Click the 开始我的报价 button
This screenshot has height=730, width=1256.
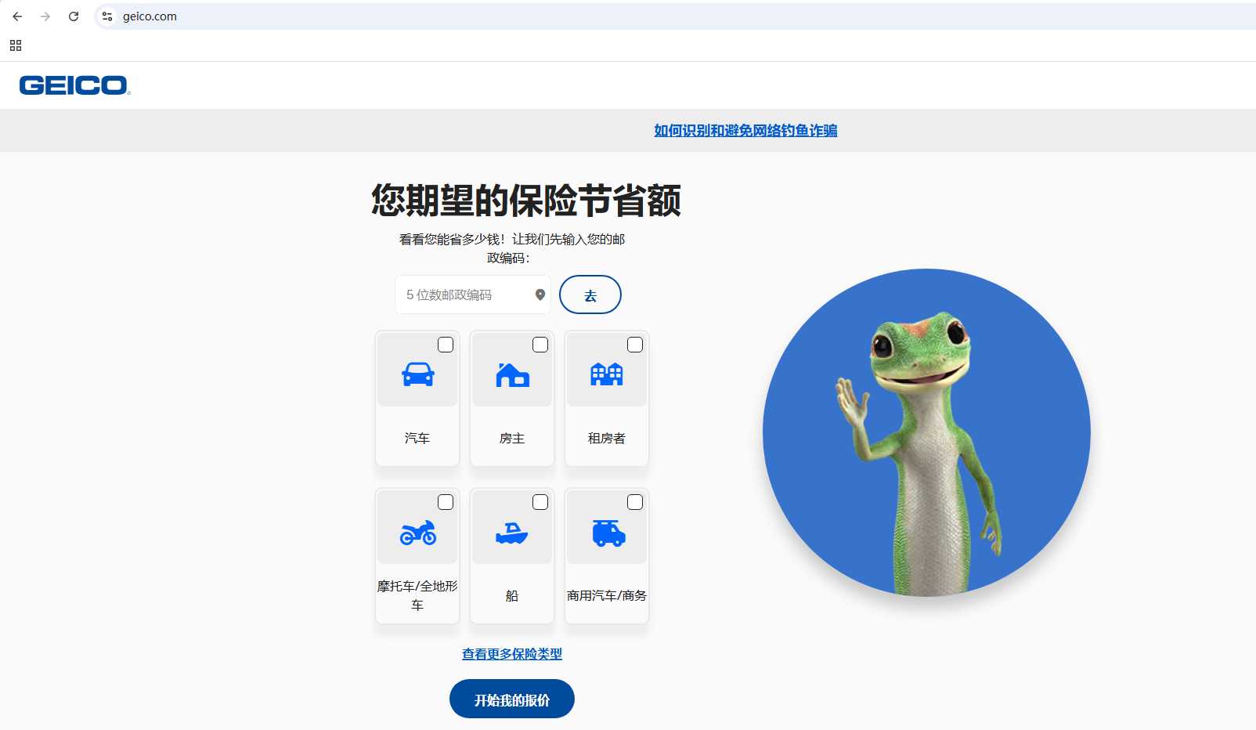tap(512, 699)
